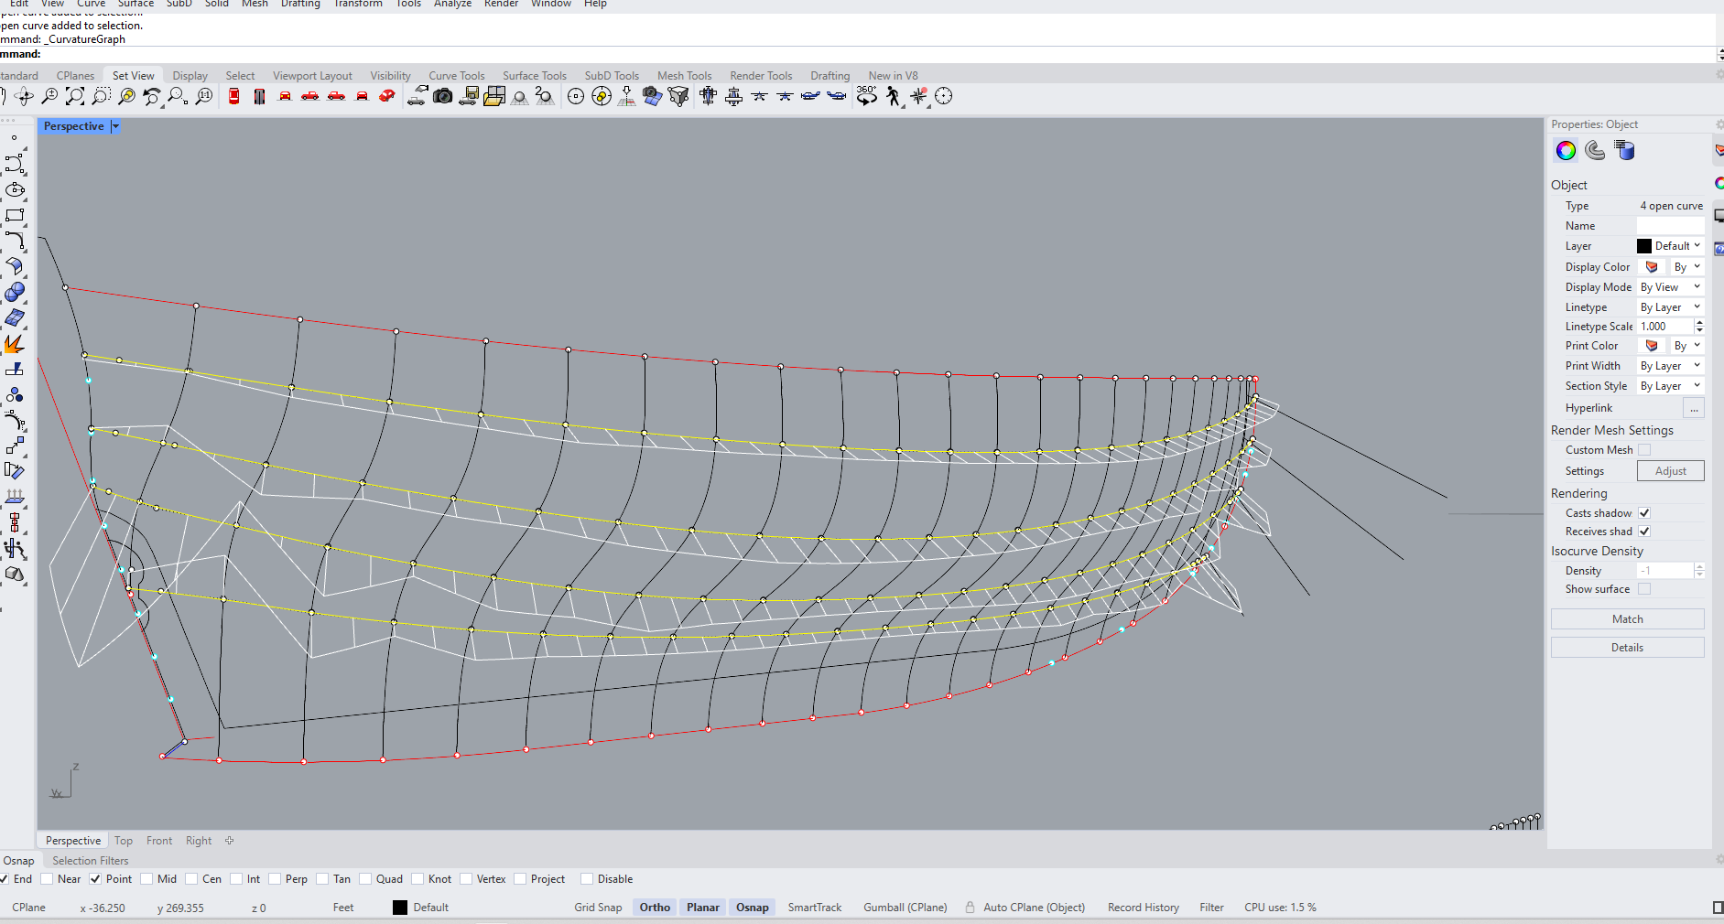Switch to the Curve Tools toolbar tab

pos(456,76)
